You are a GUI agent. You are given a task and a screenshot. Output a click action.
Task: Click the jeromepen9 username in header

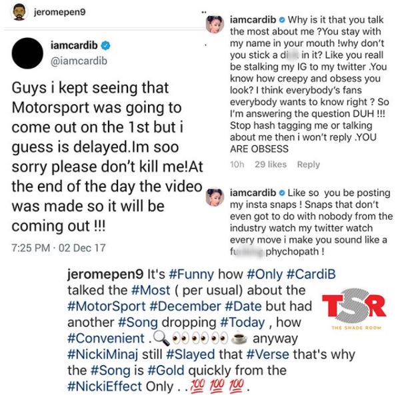click(59, 12)
